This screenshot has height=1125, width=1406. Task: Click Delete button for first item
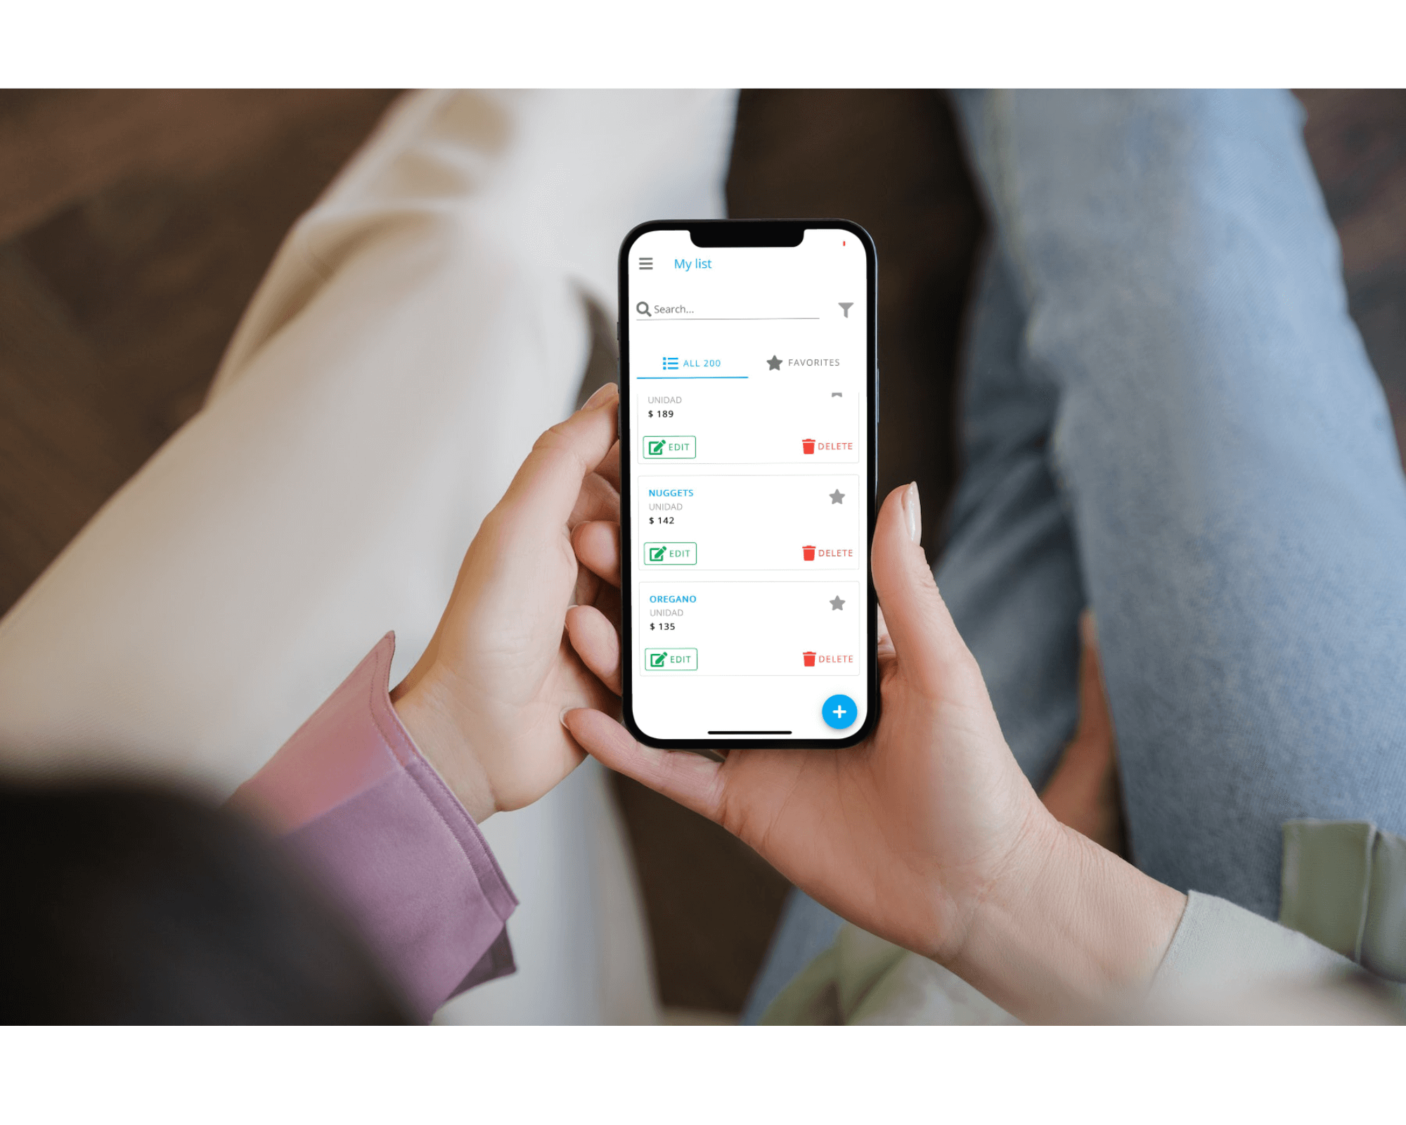coord(825,445)
